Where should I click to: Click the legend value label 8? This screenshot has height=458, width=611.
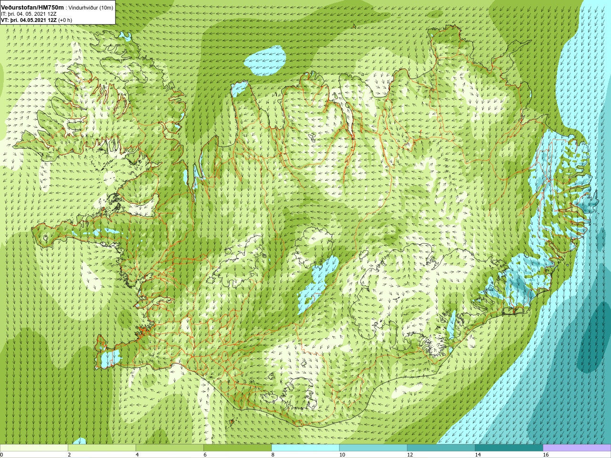coord(273,455)
